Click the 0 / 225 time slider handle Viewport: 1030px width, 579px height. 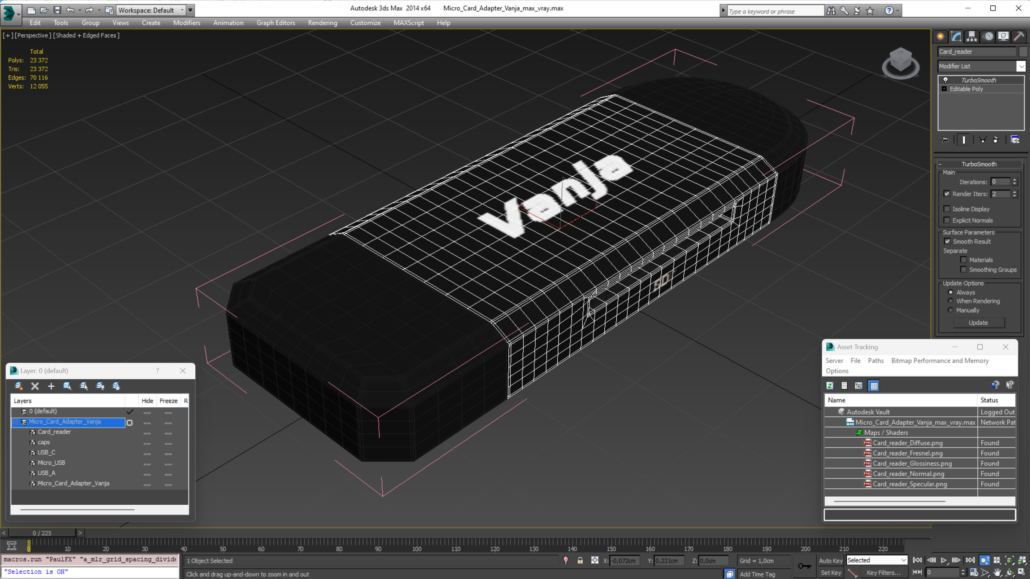42,533
